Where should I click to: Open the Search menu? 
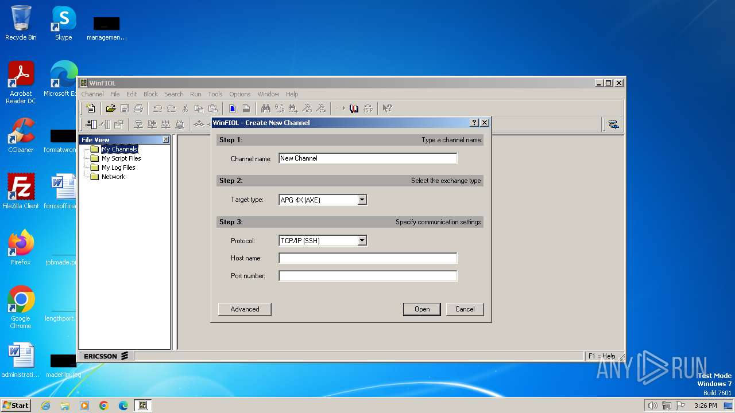(173, 94)
